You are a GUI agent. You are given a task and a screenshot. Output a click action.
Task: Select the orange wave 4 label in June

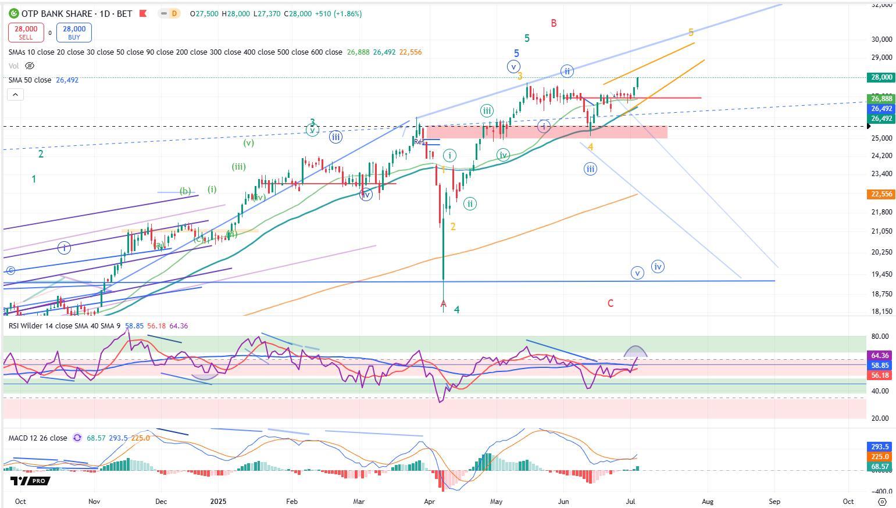click(590, 148)
